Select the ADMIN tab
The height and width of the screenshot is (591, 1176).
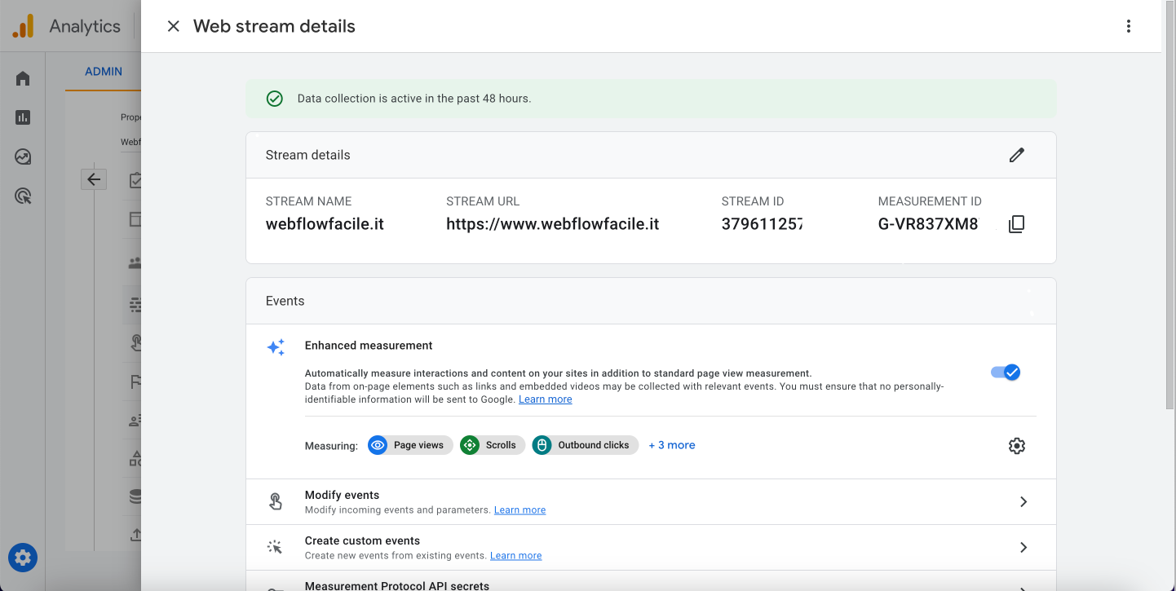click(x=104, y=72)
